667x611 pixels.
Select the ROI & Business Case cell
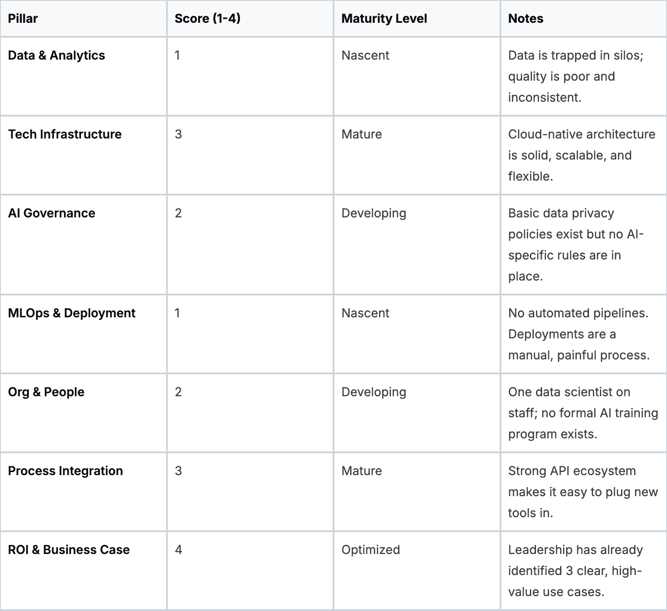[x=69, y=550]
